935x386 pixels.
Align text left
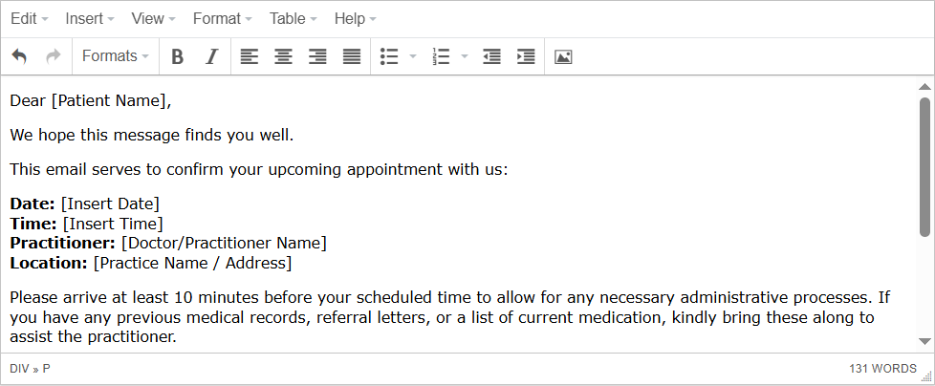coord(249,56)
